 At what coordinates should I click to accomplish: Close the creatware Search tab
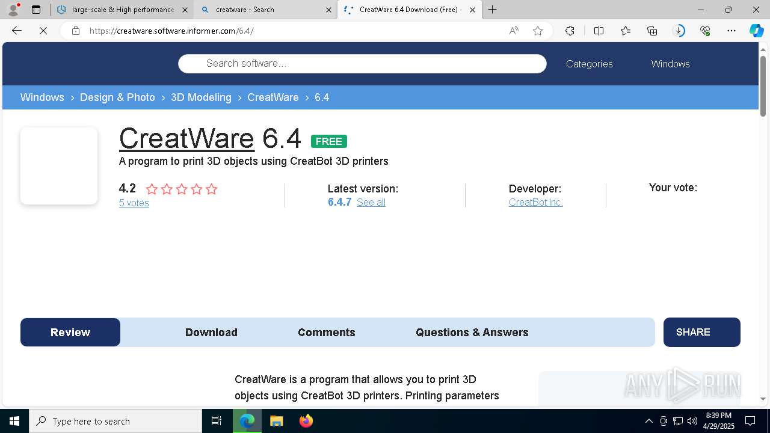(328, 10)
